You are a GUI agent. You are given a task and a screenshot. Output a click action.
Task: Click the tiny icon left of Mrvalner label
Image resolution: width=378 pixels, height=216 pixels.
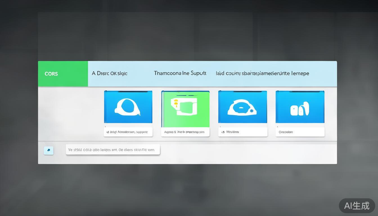pos(223,132)
